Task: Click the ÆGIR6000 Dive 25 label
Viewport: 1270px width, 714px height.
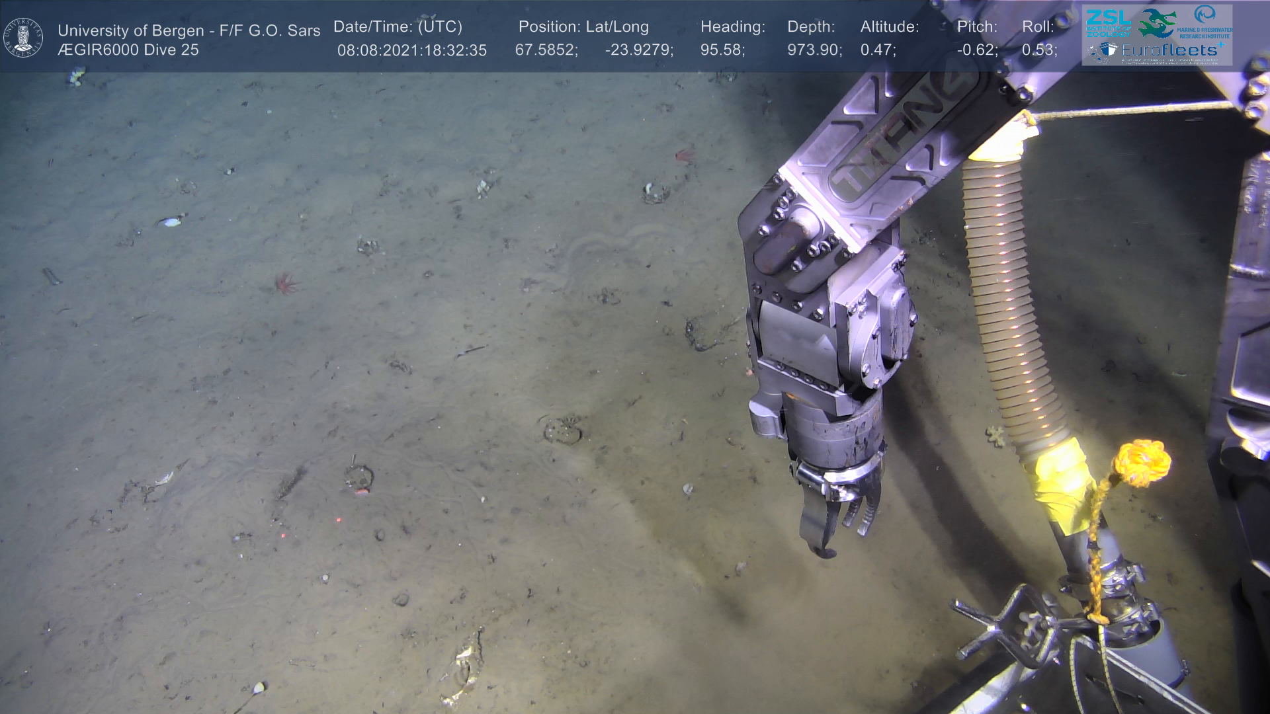Action: (x=128, y=50)
